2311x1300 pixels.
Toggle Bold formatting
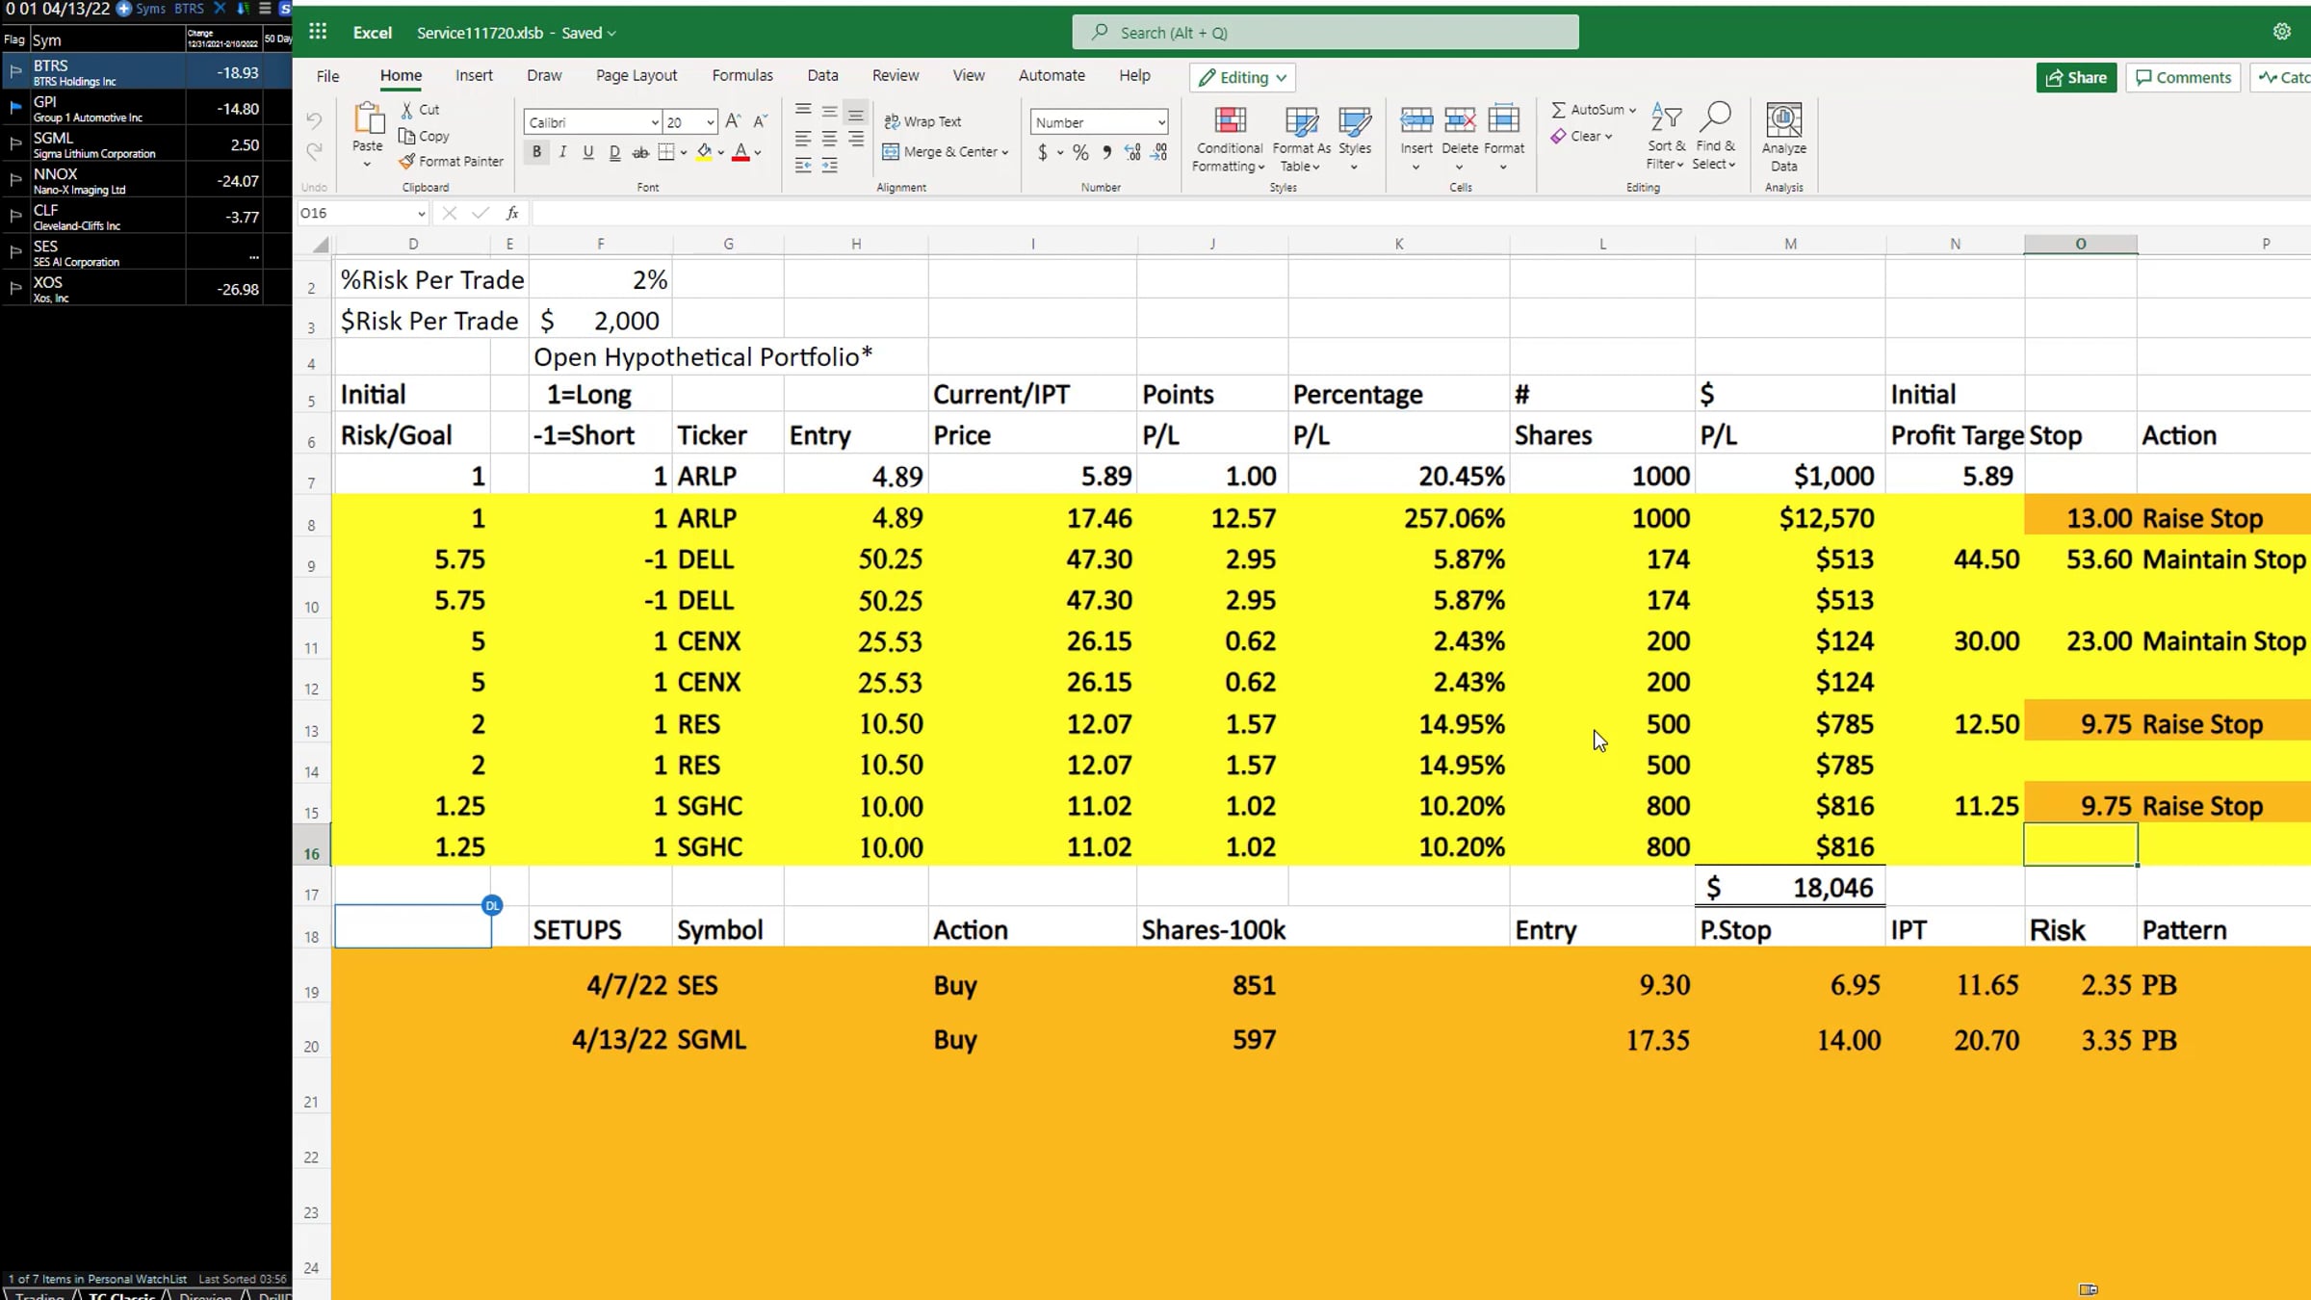(536, 152)
